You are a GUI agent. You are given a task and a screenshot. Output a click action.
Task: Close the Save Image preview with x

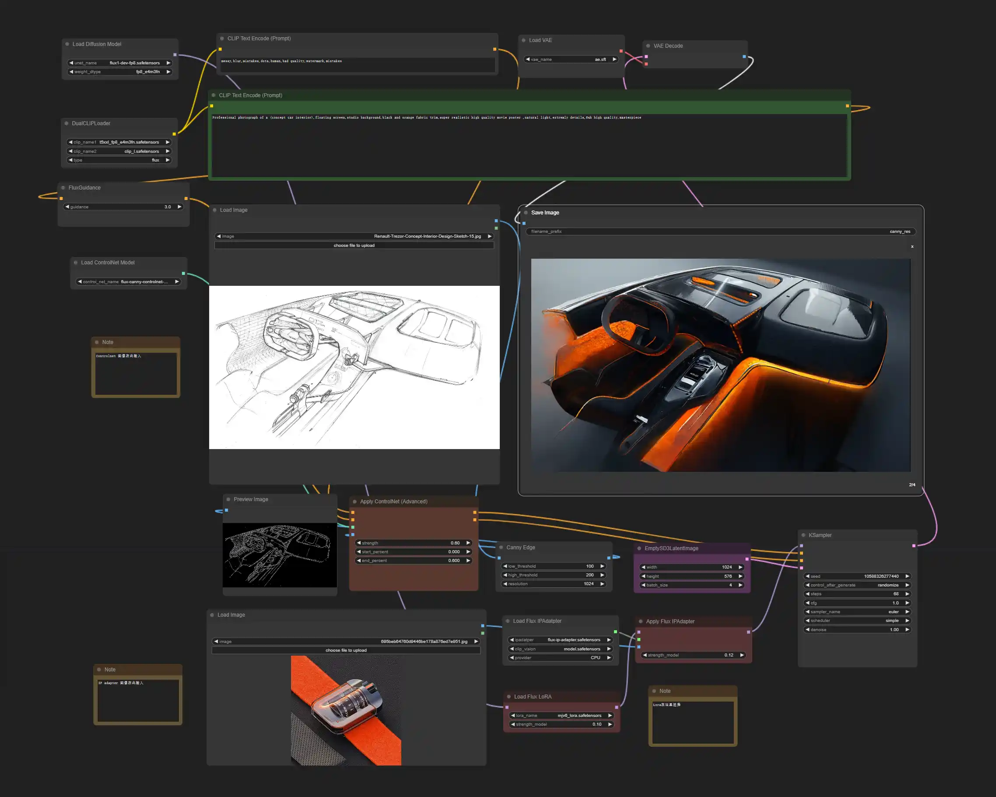pyautogui.click(x=912, y=247)
